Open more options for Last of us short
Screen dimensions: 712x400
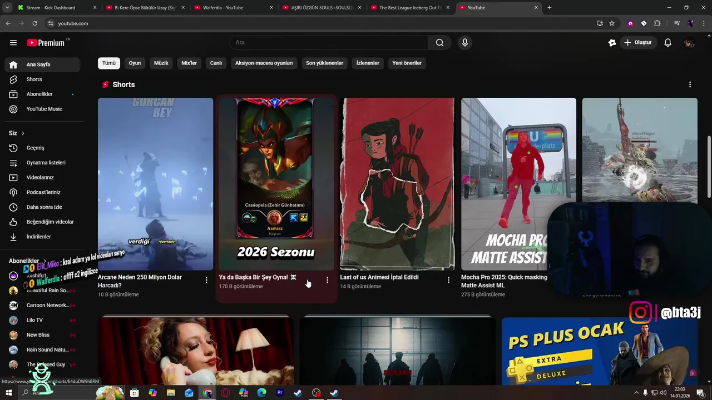tap(448, 280)
